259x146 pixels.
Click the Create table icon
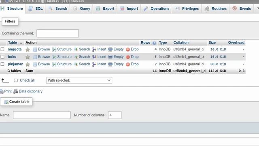pos(6,102)
